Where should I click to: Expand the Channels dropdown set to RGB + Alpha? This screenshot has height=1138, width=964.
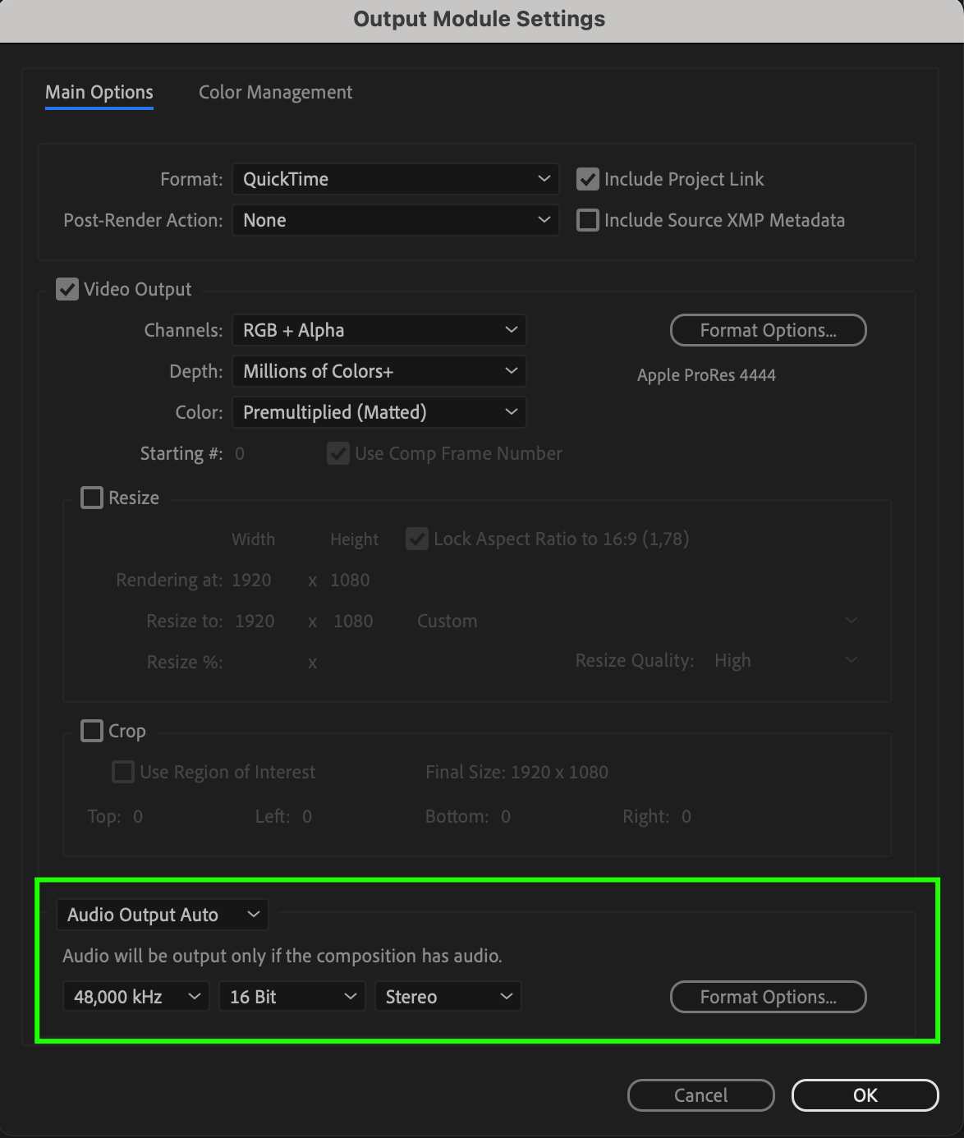click(379, 330)
